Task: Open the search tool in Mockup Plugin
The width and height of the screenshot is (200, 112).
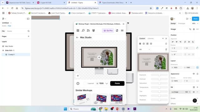Action: click(83, 30)
